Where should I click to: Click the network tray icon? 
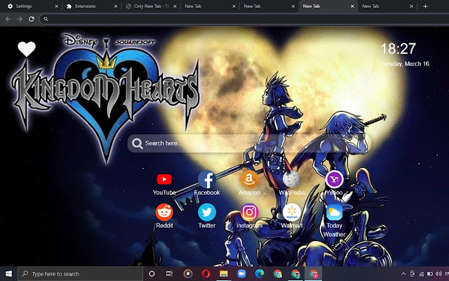pyautogui.click(x=421, y=274)
